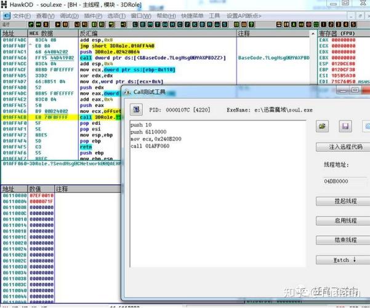Click the 寄存器 (FPU) panel header
370x308 pixels.
(x=344, y=33)
